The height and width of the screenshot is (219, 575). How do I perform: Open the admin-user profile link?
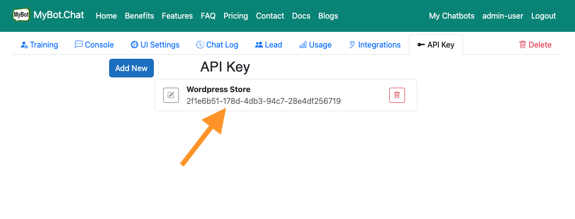(x=503, y=16)
